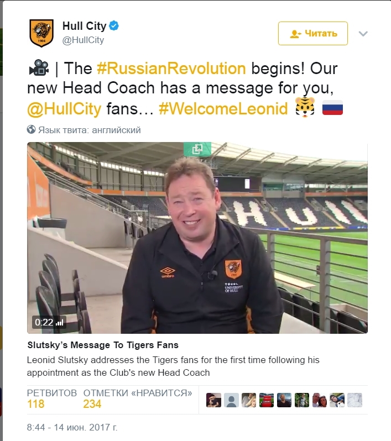Click the @HullCity handle under the name
This screenshot has height=441, width=391.
(83, 40)
